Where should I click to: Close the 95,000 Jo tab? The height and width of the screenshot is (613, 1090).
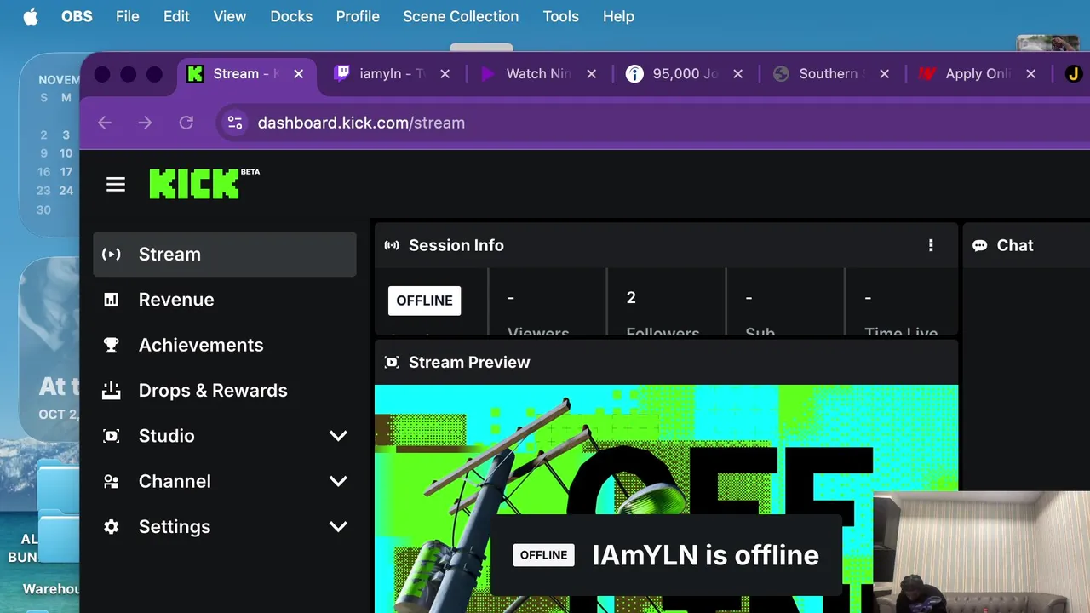(x=738, y=74)
